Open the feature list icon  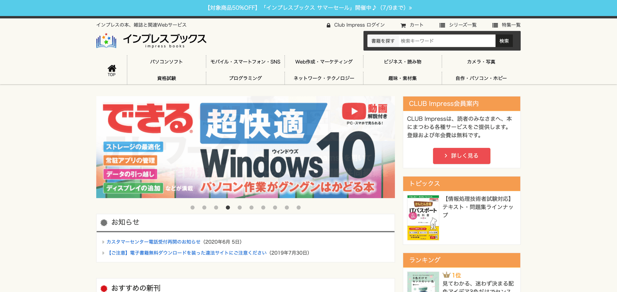495,25
